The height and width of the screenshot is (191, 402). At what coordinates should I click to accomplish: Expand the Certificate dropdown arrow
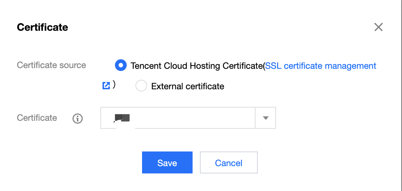click(265, 118)
